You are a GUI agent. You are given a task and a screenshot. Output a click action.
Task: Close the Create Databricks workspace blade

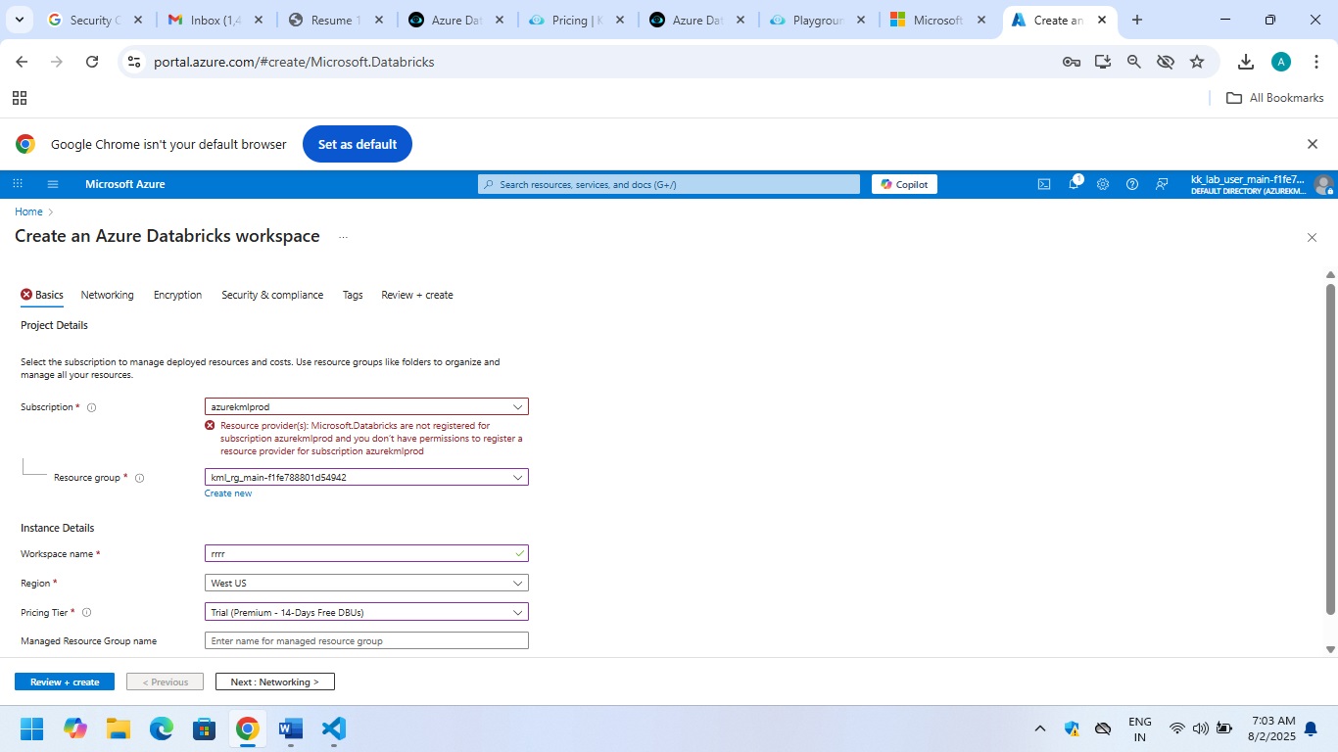1312,237
